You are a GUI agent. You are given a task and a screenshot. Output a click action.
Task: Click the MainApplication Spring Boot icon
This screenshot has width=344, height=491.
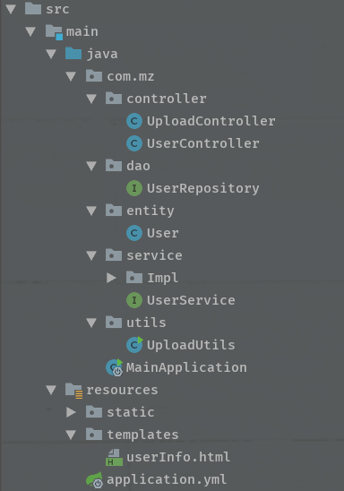click(115, 367)
